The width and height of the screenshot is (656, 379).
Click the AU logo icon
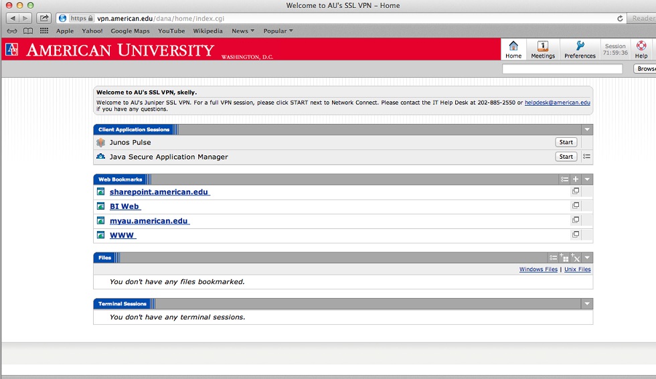tap(12, 50)
